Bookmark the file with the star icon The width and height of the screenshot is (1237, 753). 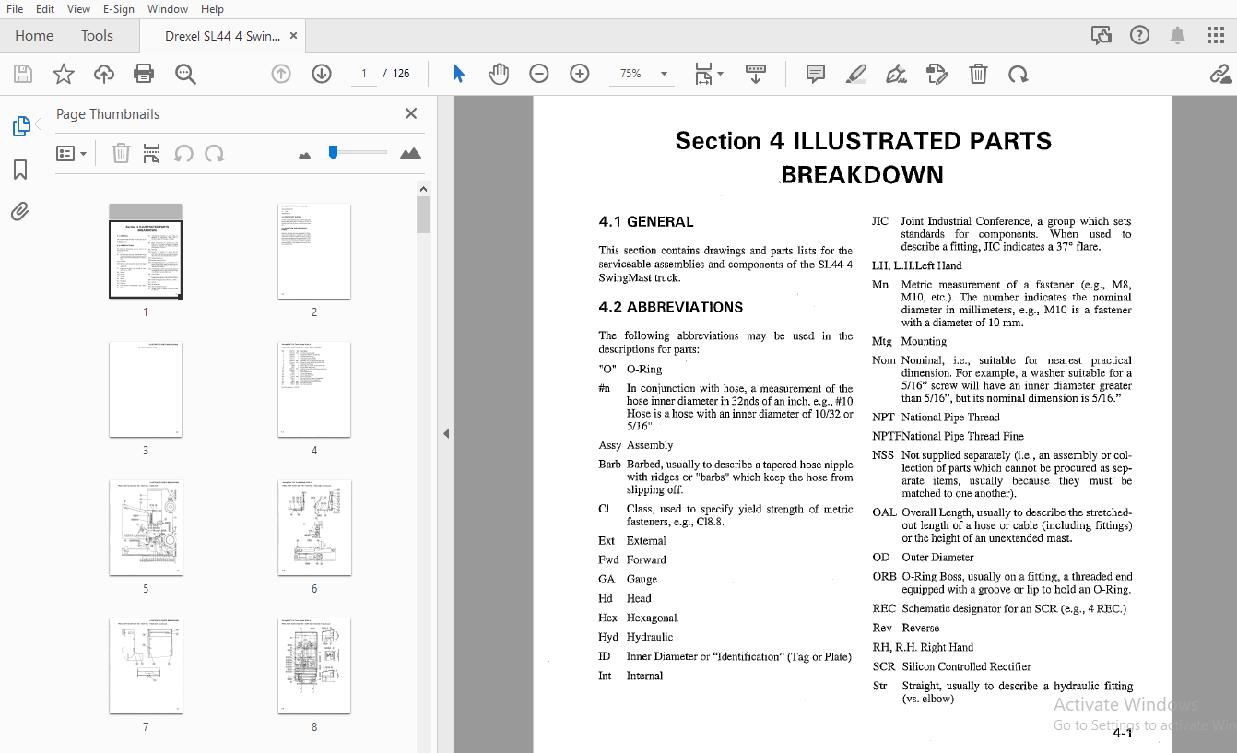pyautogui.click(x=64, y=74)
